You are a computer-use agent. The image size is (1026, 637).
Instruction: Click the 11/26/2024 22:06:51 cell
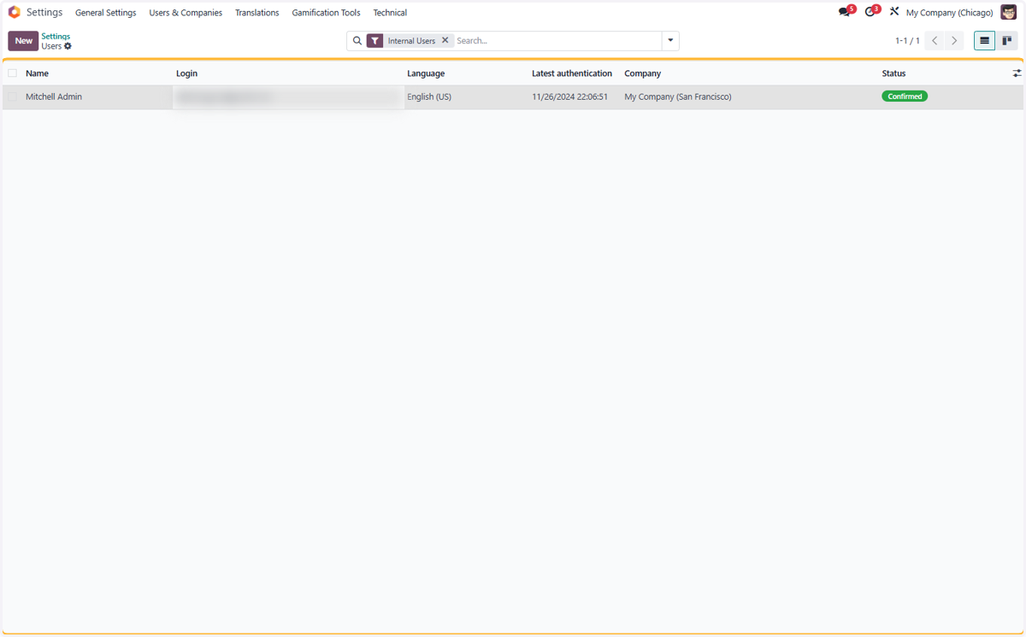click(569, 97)
